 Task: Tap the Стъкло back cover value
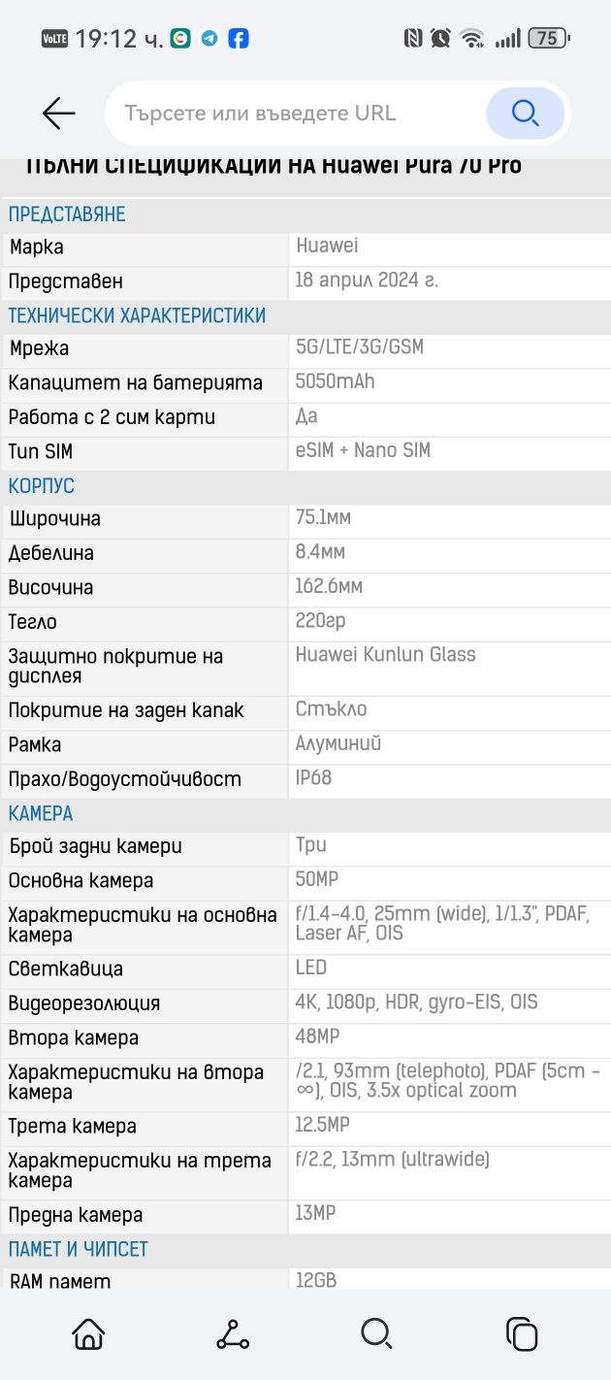[331, 709]
